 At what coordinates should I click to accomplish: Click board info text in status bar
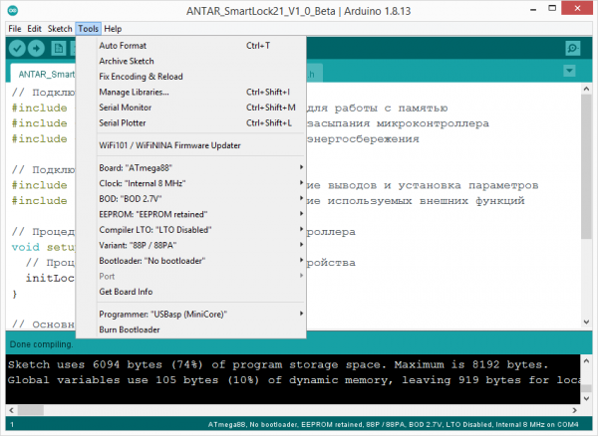[394, 425]
